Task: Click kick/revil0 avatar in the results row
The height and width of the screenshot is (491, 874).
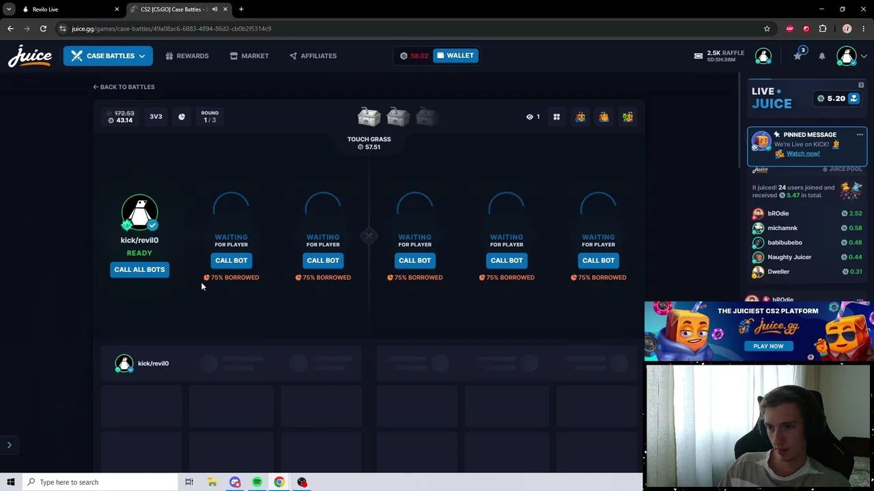Action: coord(124,363)
